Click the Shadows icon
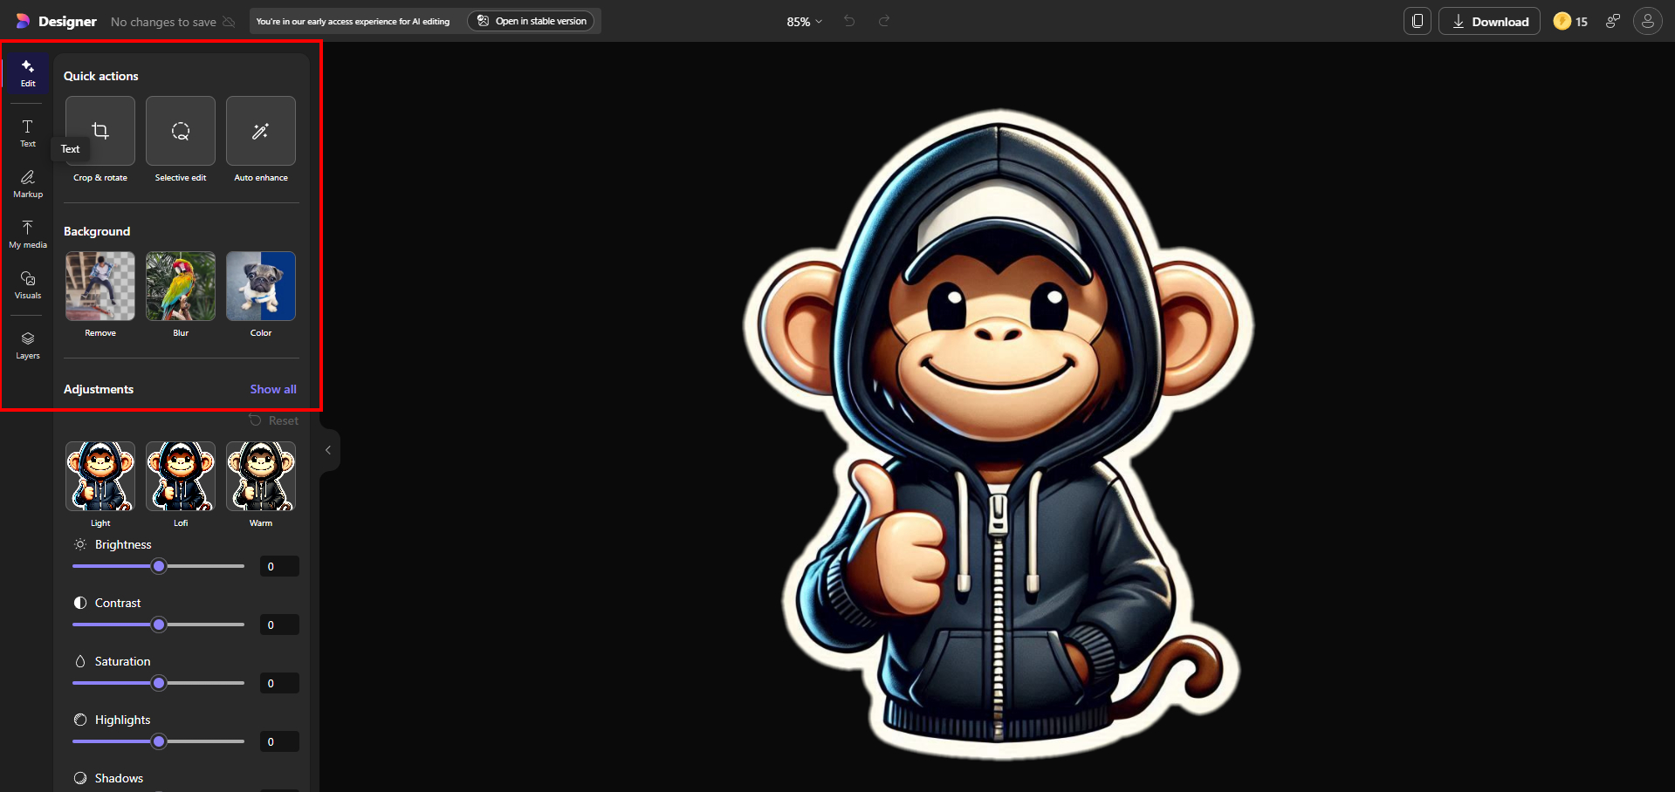The image size is (1675, 792). [x=80, y=778]
